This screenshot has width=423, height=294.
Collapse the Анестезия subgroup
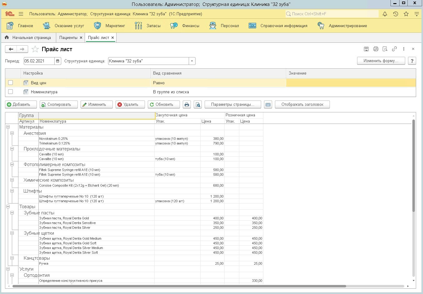click(x=12, y=133)
